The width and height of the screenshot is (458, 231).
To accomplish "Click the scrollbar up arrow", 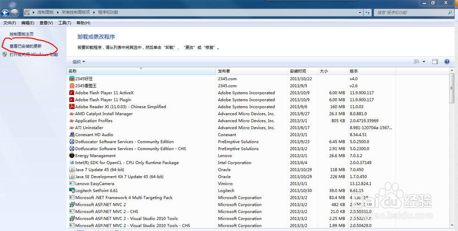I will (452, 71).
